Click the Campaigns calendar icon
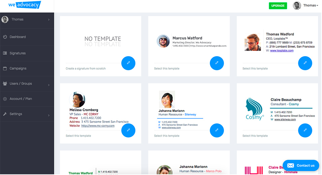 tap(5, 69)
